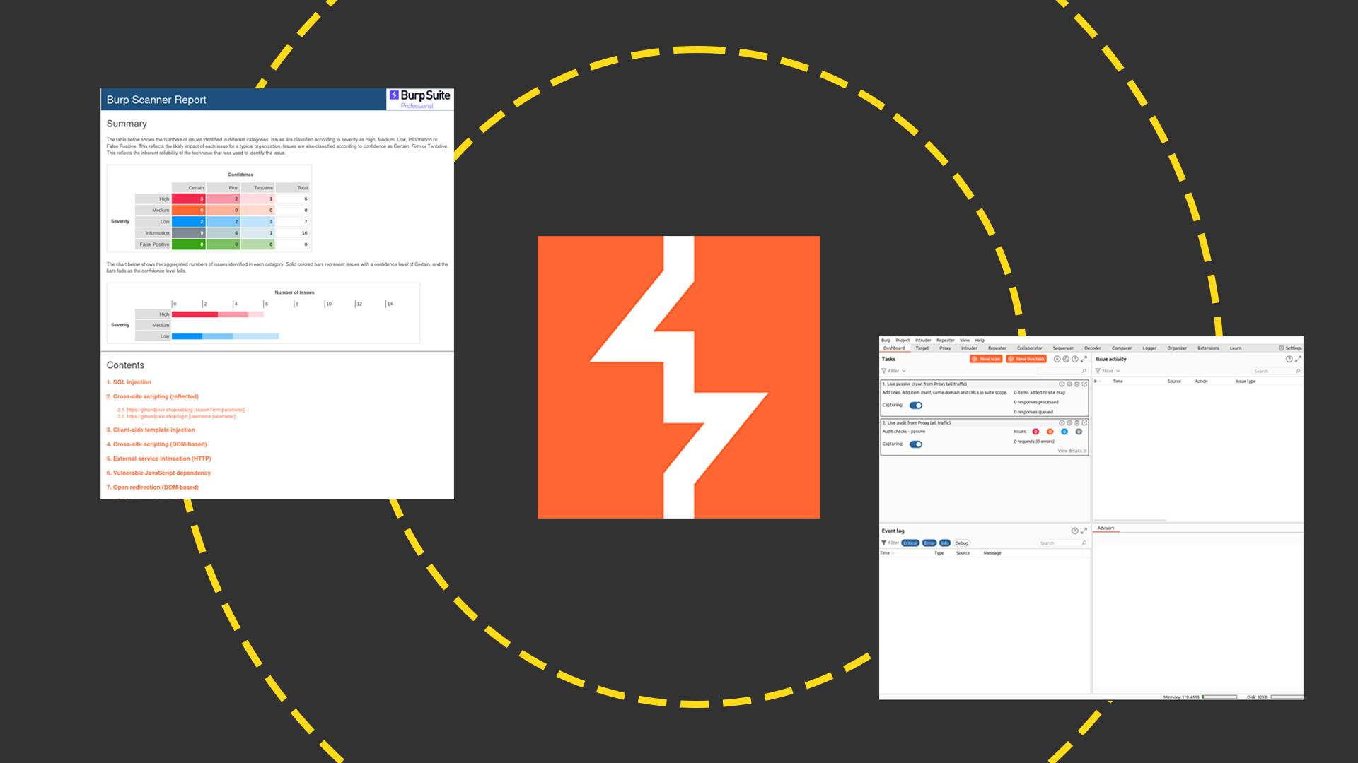Click the Issue activity filter funnel icon

click(x=1098, y=371)
